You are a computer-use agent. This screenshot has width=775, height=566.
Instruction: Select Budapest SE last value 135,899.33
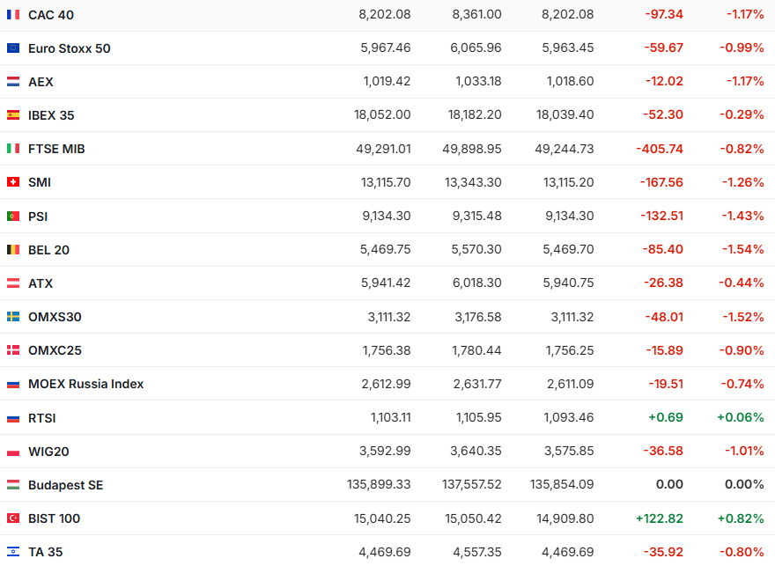click(x=379, y=484)
